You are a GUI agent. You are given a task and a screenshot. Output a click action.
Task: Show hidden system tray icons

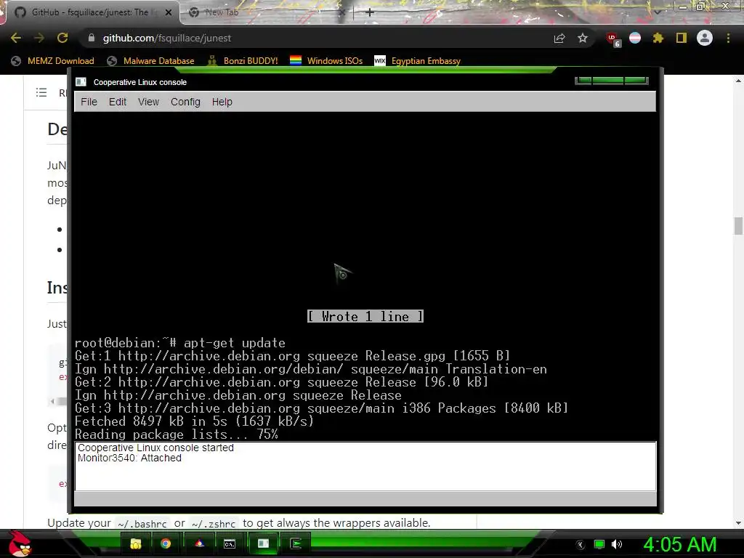[580, 544]
